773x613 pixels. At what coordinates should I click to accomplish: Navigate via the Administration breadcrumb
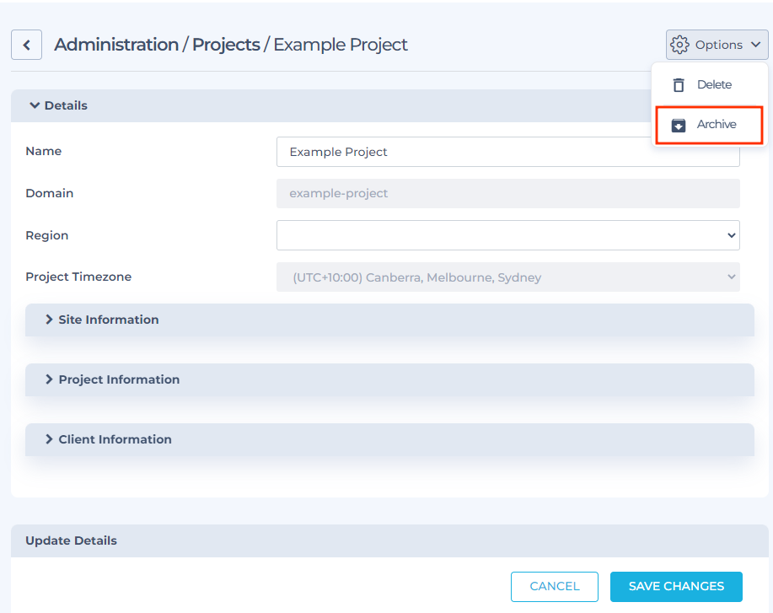pos(114,44)
